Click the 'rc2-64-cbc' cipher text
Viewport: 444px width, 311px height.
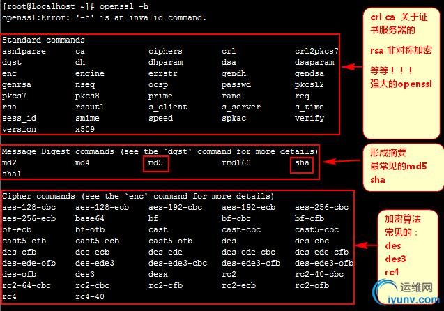(x=26, y=285)
